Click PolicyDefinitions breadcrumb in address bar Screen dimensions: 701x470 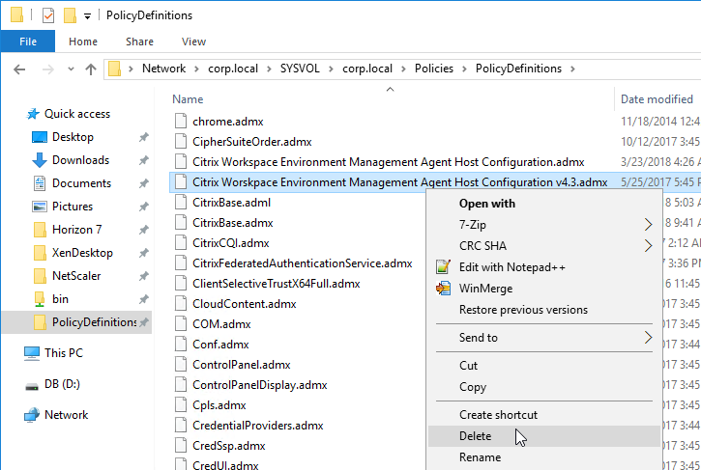(518, 69)
